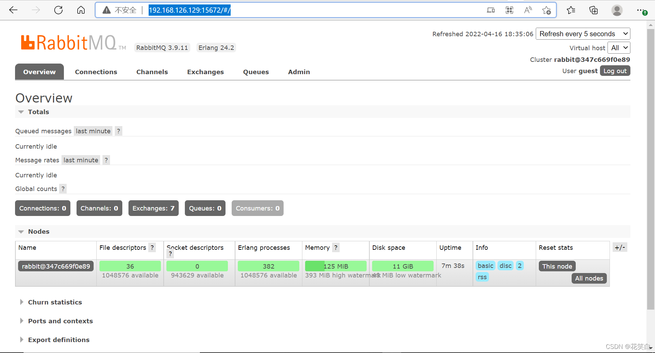
Task: Open the Queues: 0 count button
Action: point(205,208)
